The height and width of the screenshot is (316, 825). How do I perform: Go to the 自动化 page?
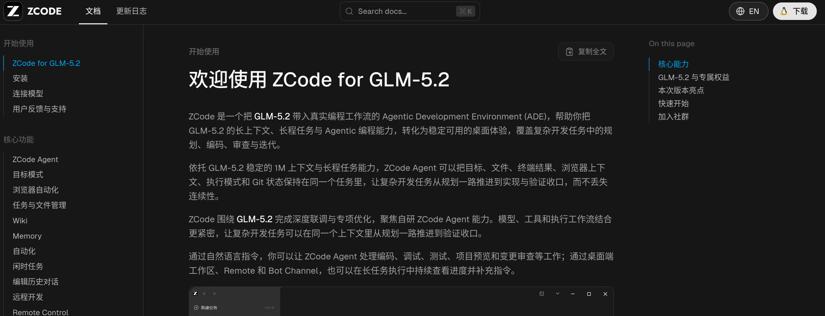(24, 251)
